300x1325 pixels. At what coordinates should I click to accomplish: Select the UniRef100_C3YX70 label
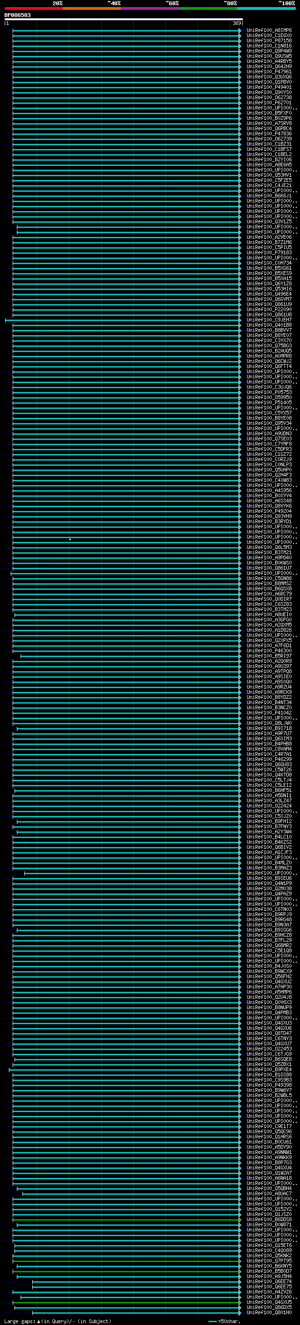click(x=269, y=340)
